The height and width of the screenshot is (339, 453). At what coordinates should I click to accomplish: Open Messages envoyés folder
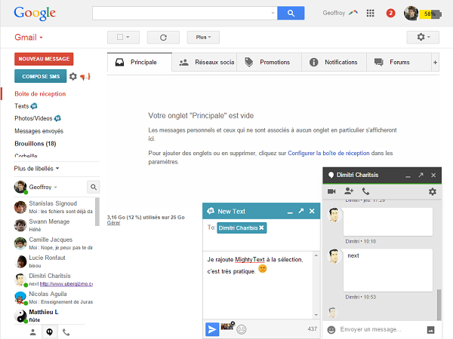(39, 131)
